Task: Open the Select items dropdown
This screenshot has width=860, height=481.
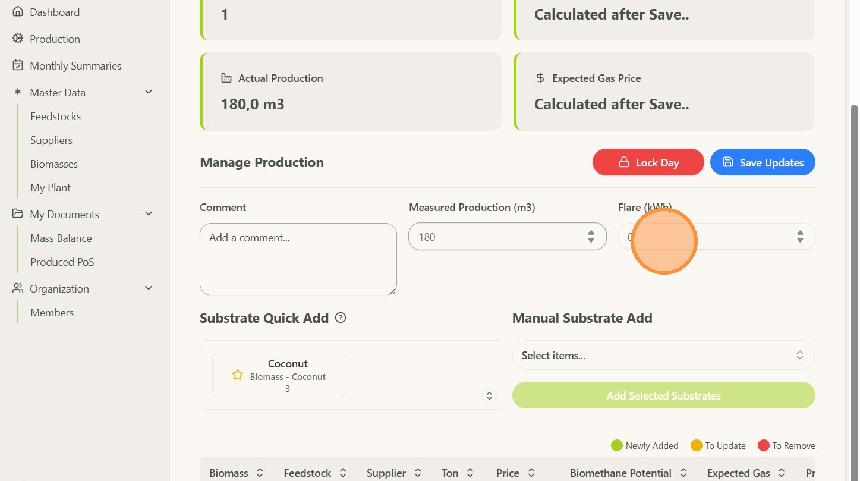Action: click(663, 356)
